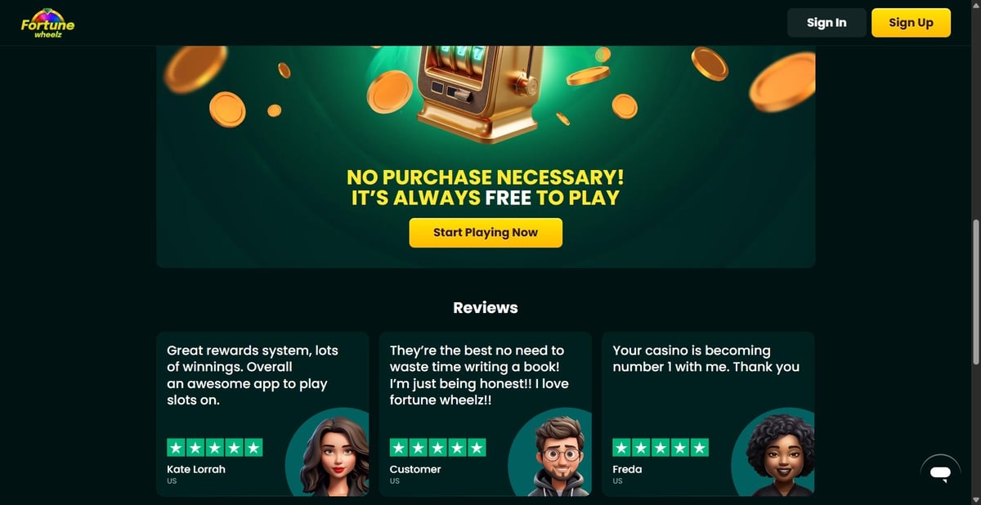
Task: Click the page's vertical scrollbar thumb
Action: [x=975, y=292]
